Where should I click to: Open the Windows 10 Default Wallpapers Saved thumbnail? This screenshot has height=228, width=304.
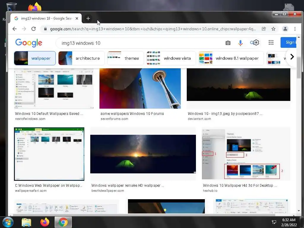click(54, 88)
